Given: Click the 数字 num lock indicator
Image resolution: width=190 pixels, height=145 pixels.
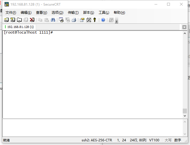Looking at the screenshot, I should point(178,140).
